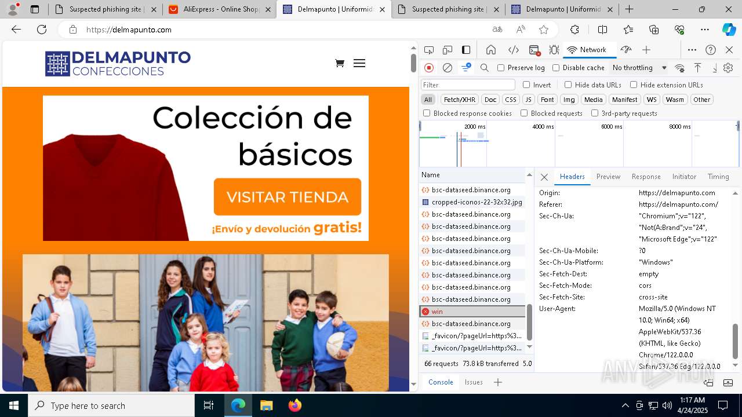Show hidden system tray icons chevron
This screenshot has height=417, width=742.
pos(625,405)
